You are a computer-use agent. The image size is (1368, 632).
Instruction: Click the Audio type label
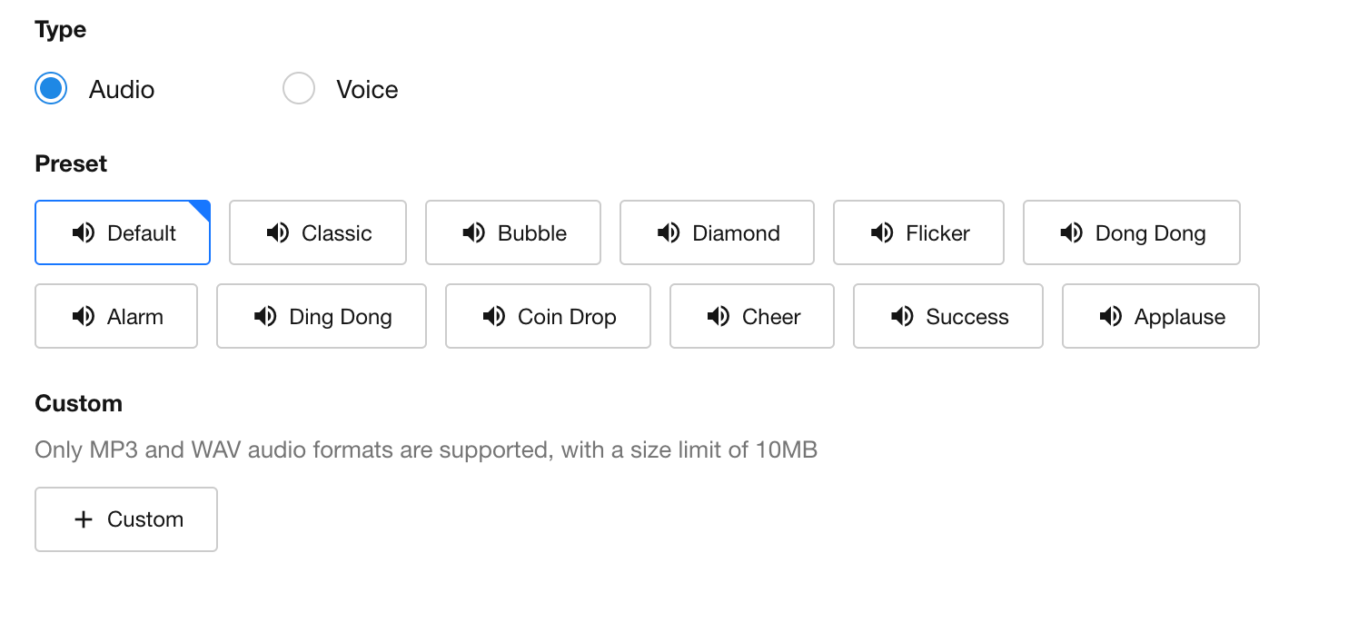point(122,90)
